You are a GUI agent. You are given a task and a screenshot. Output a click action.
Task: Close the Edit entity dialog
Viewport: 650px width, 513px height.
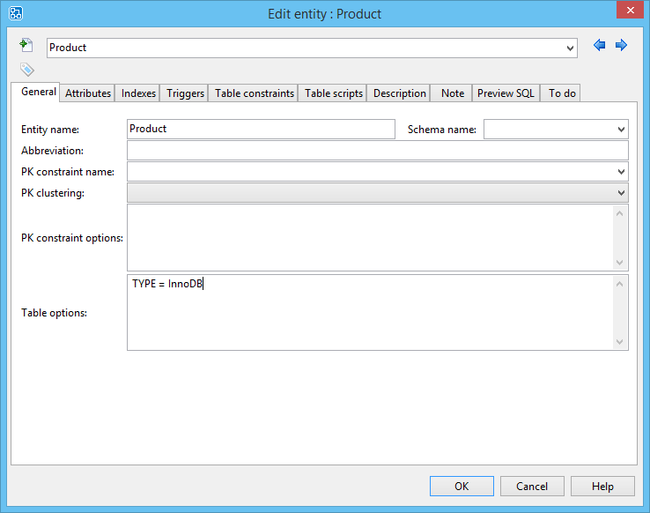click(630, 10)
